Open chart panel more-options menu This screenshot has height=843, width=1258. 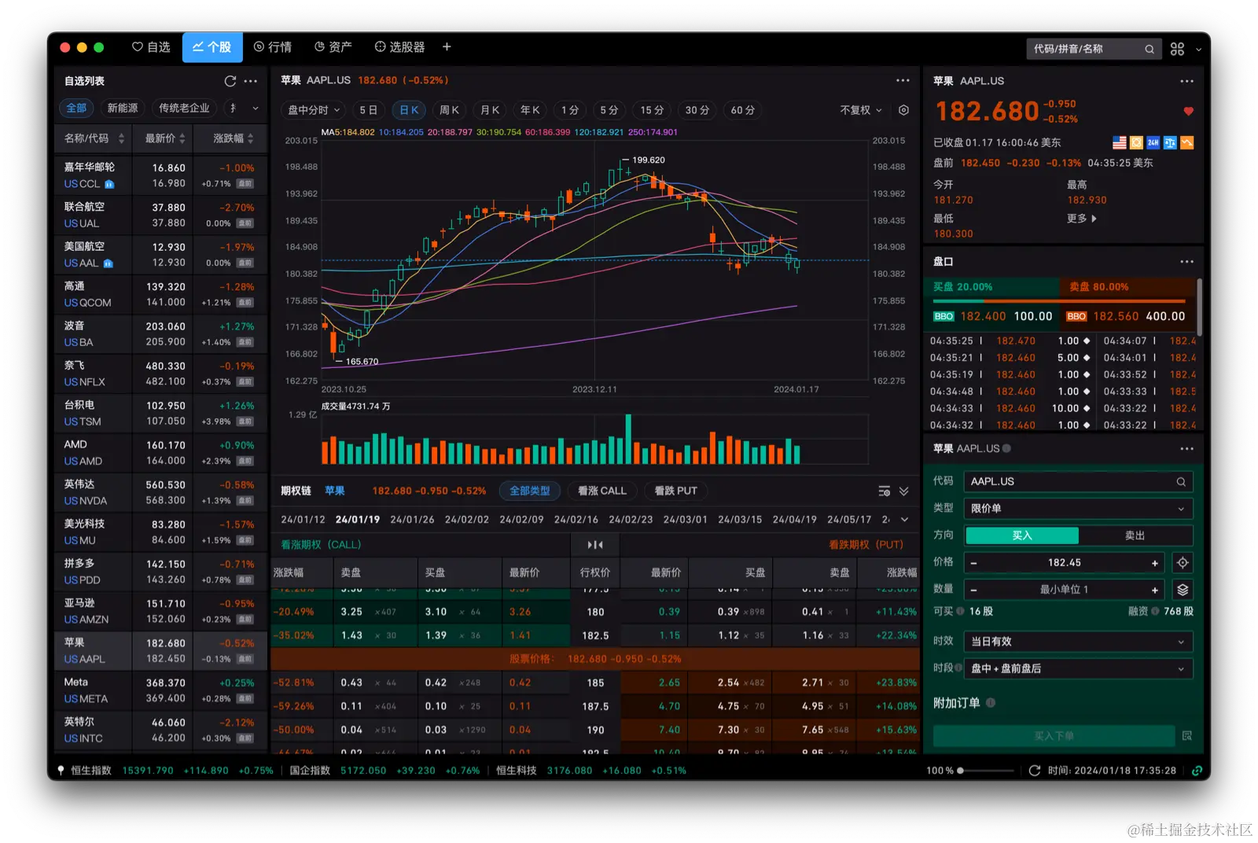tap(903, 80)
